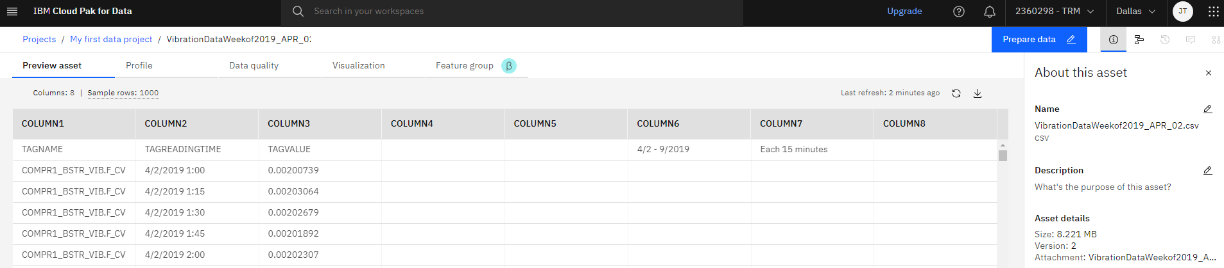Open the app switcher grid icon
The width and height of the screenshot is (1224, 268).
point(1213,12)
